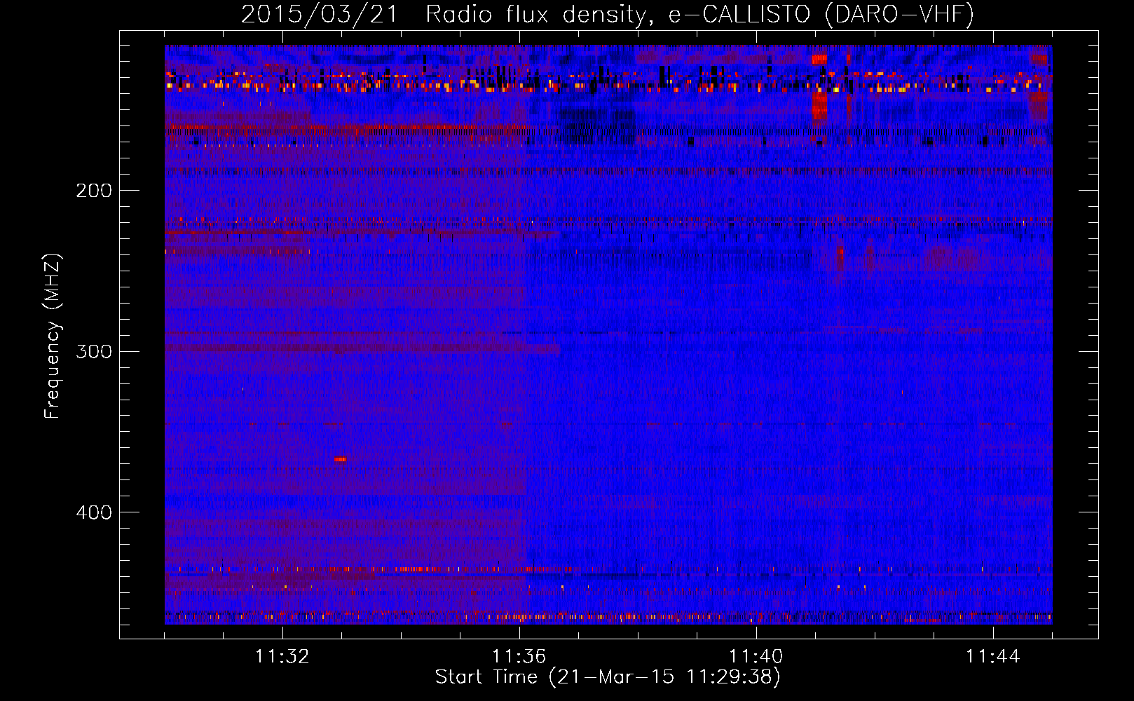The width and height of the screenshot is (1134, 701).
Task: Select the 2015/03/21 date in the title
Action: click(319, 15)
